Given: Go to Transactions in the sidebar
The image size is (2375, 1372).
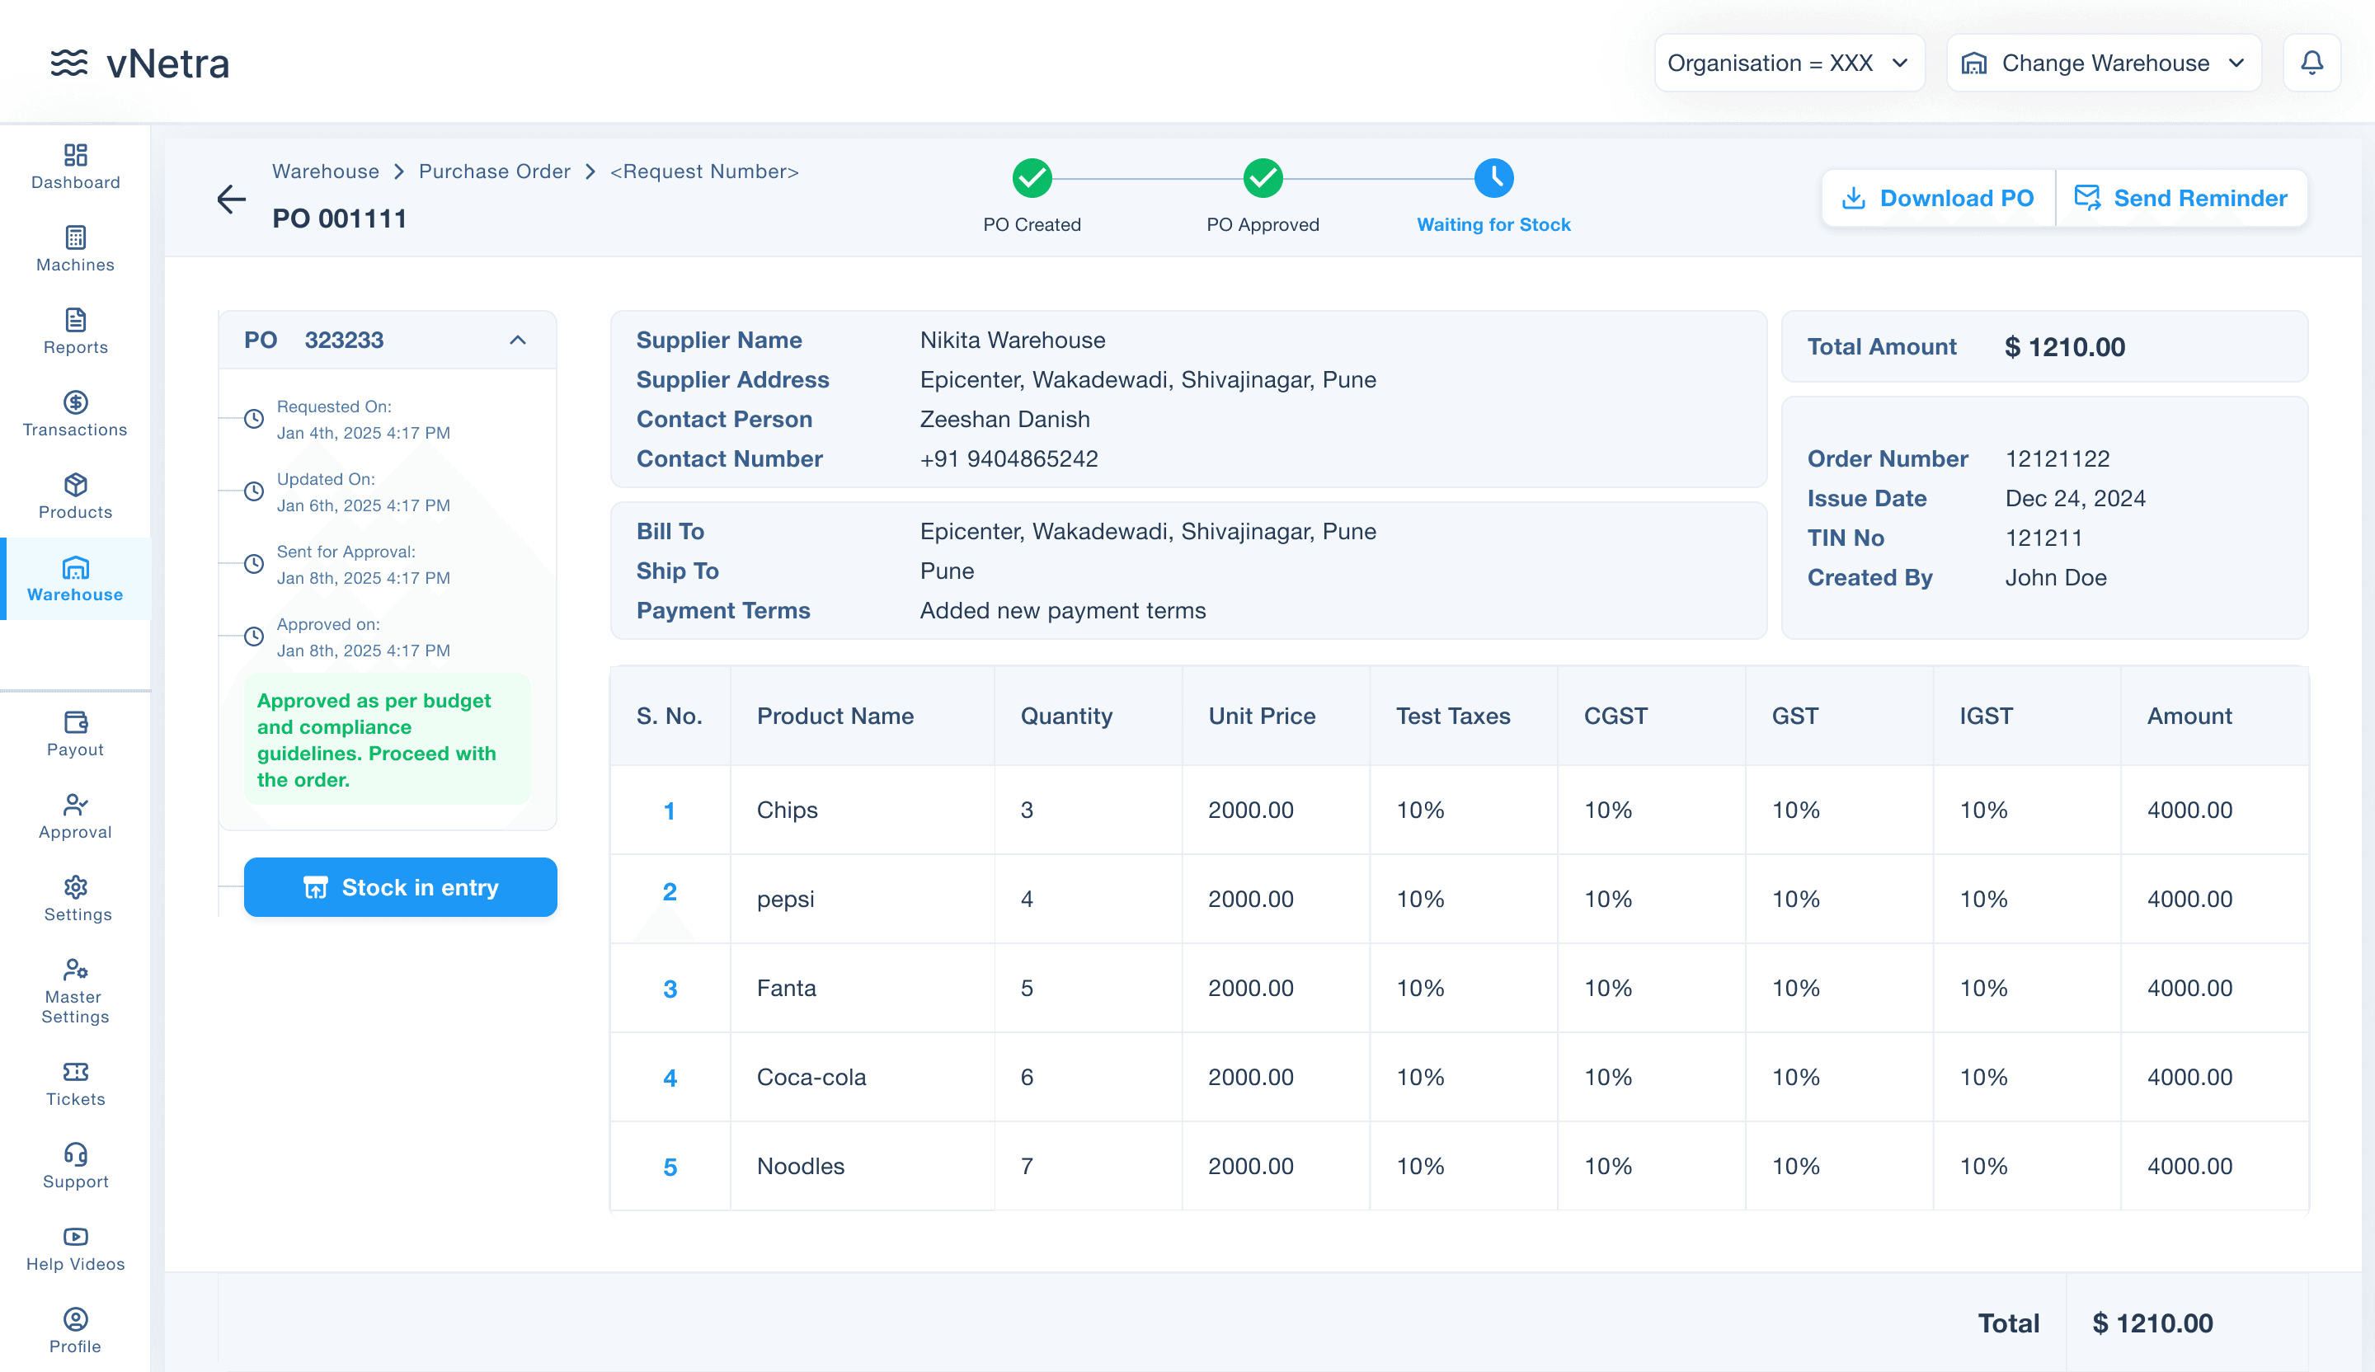Looking at the screenshot, I should (x=75, y=403).
